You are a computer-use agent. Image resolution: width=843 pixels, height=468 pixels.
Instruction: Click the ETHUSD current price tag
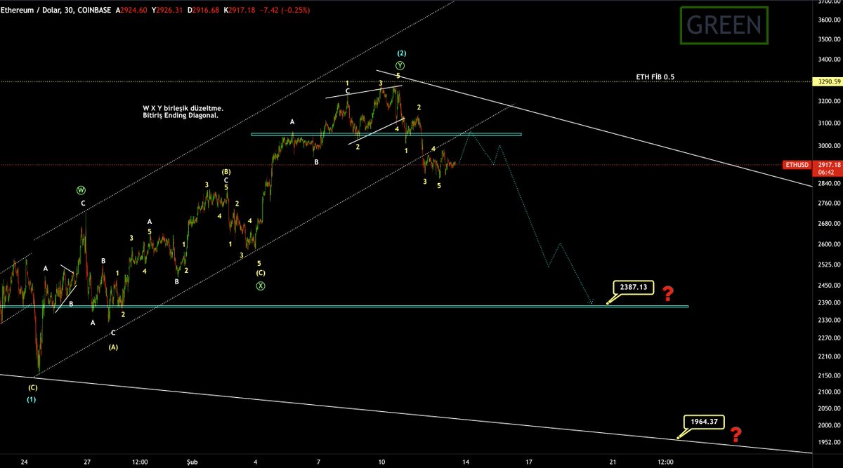(798, 165)
